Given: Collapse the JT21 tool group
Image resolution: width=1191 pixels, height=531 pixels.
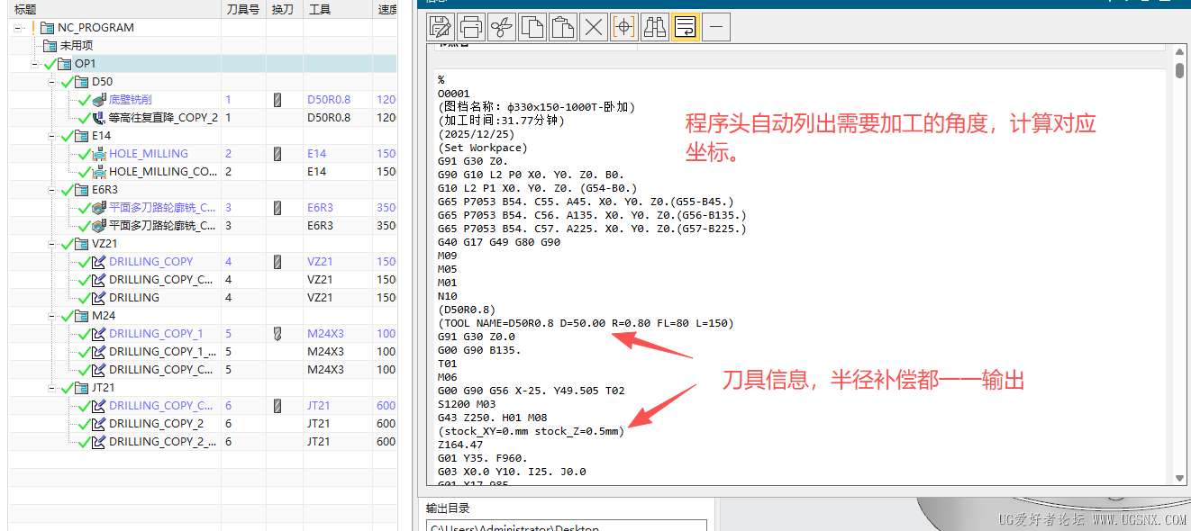Looking at the screenshot, I should [51, 387].
